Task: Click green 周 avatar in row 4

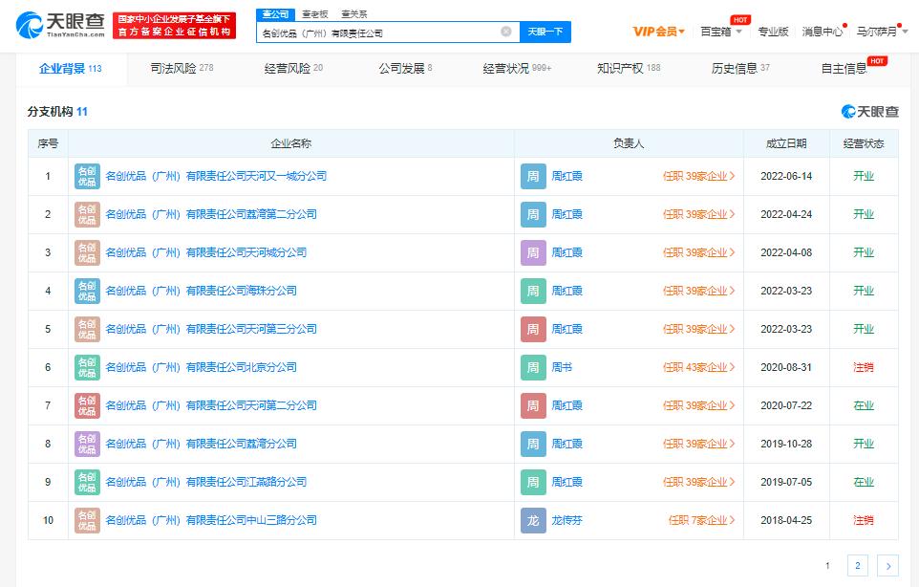Action: pos(533,291)
